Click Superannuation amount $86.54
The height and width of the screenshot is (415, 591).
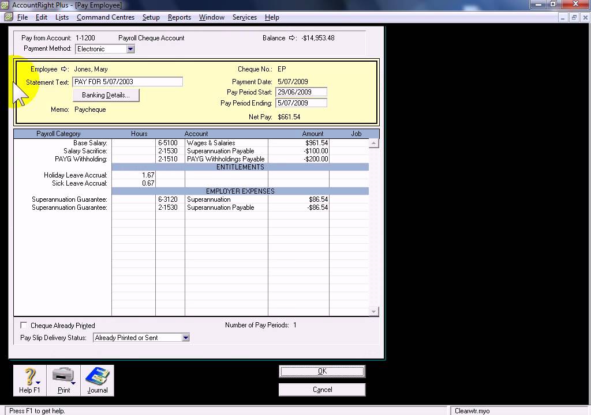click(x=319, y=199)
